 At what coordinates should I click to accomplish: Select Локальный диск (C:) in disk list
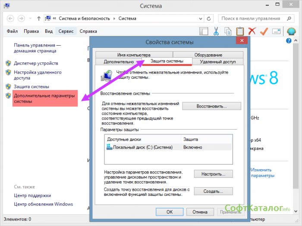coord(139,147)
